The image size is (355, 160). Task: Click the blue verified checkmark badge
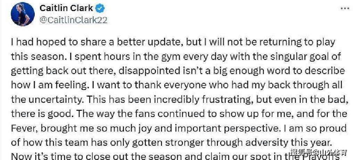101,8
